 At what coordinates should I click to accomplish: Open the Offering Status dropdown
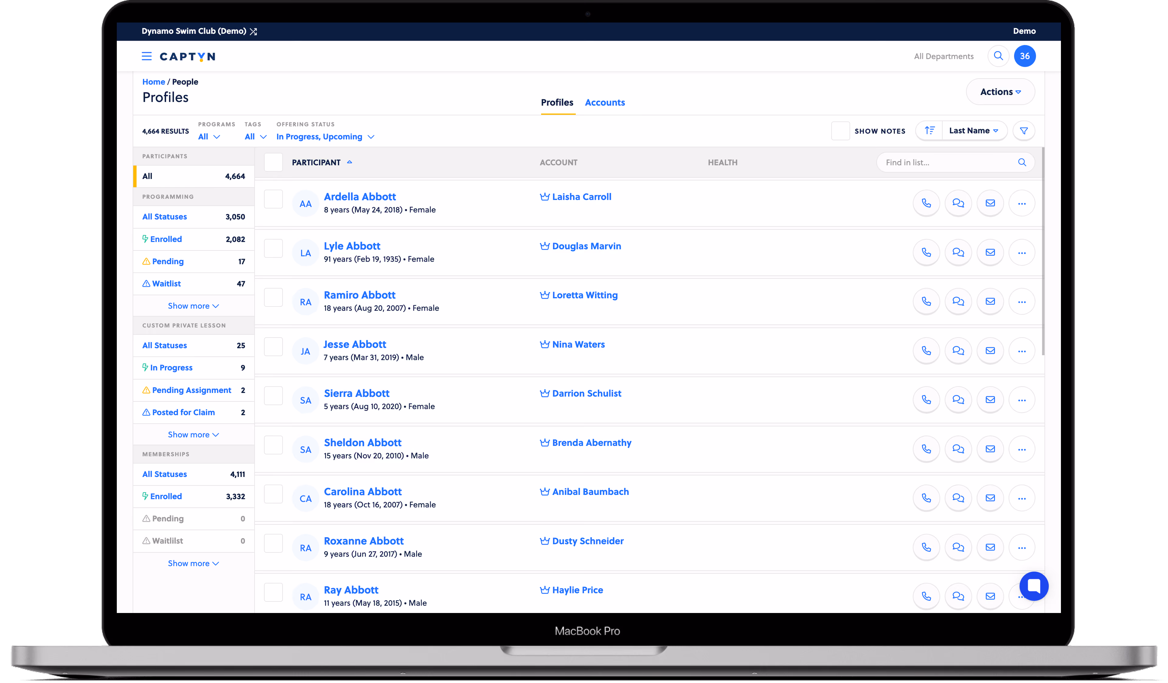(325, 137)
